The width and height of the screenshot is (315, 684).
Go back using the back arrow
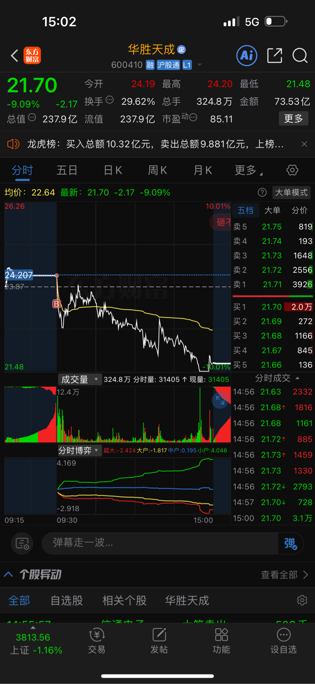[x=14, y=55]
